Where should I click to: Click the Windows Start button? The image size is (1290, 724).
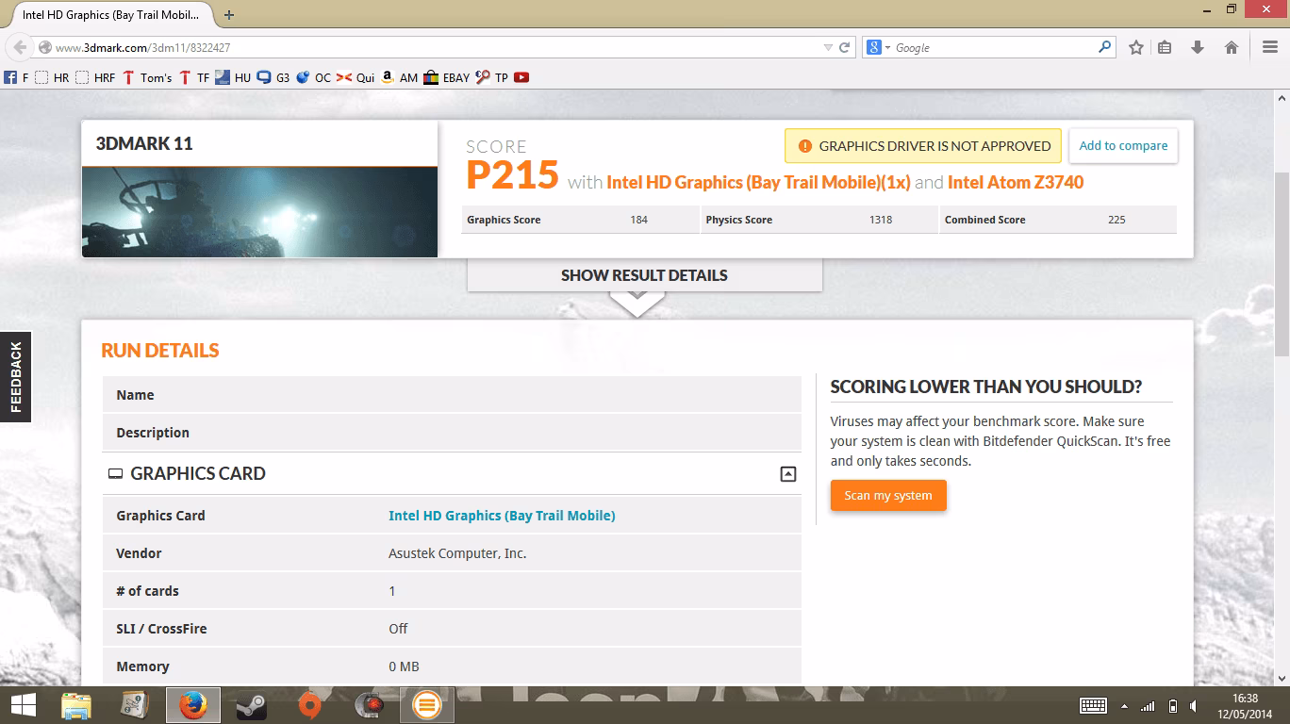23,705
